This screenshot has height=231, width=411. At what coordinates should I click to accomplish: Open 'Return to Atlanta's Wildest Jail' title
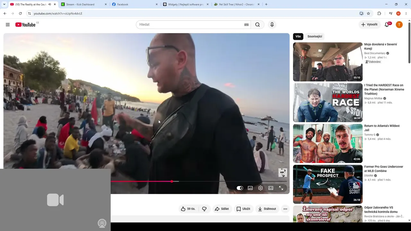coord(382,128)
